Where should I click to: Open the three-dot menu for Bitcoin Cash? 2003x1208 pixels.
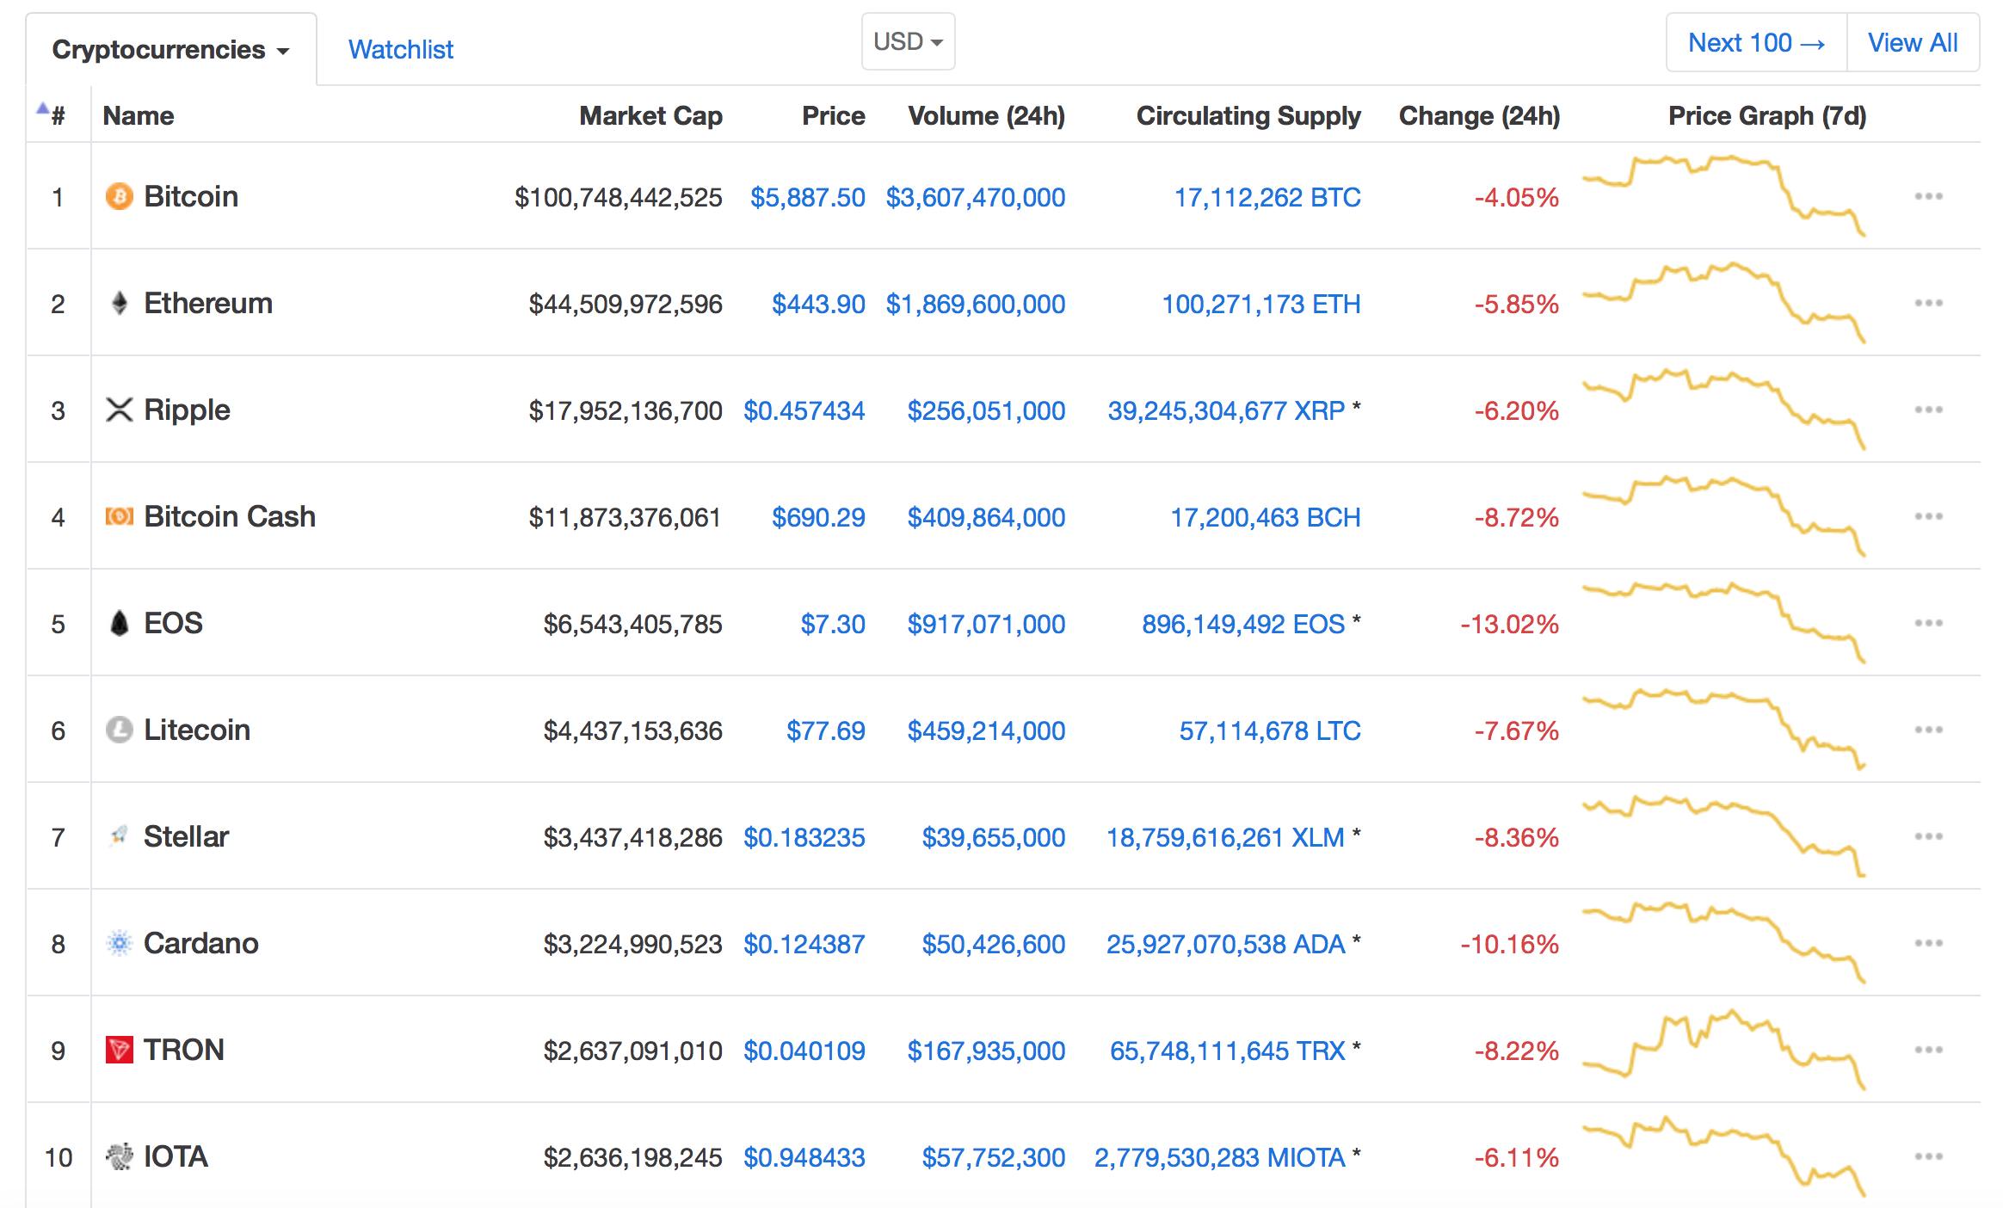(1928, 516)
